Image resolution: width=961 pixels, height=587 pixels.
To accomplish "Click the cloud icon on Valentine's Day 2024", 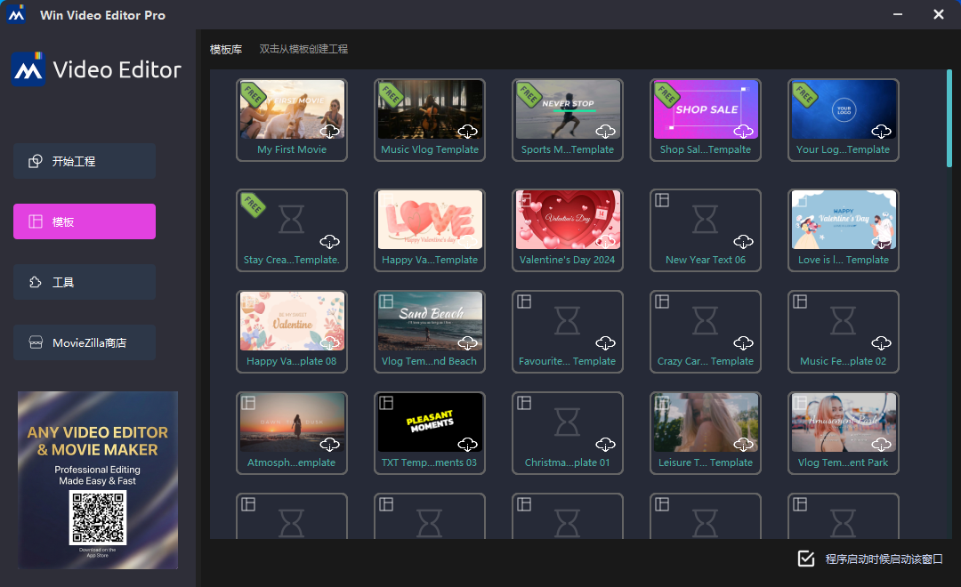I will click(605, 241).
